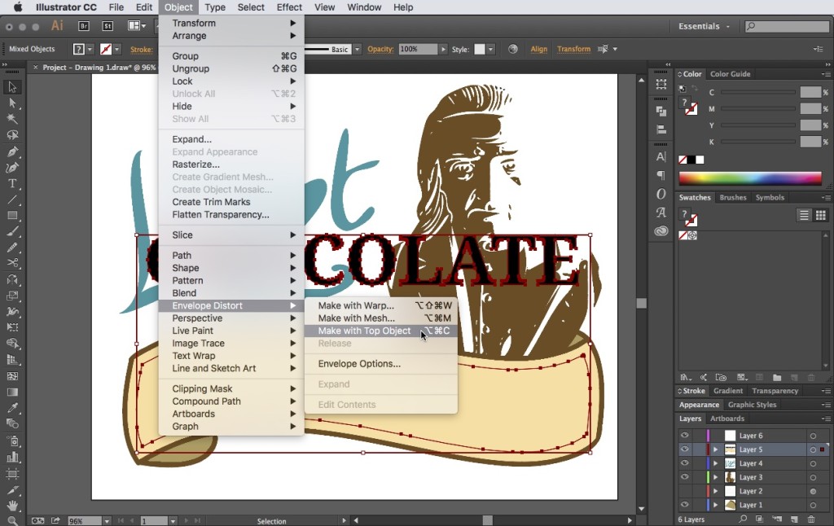Open the Character panel icon
The image size is (834, 526).
point(661,157)
